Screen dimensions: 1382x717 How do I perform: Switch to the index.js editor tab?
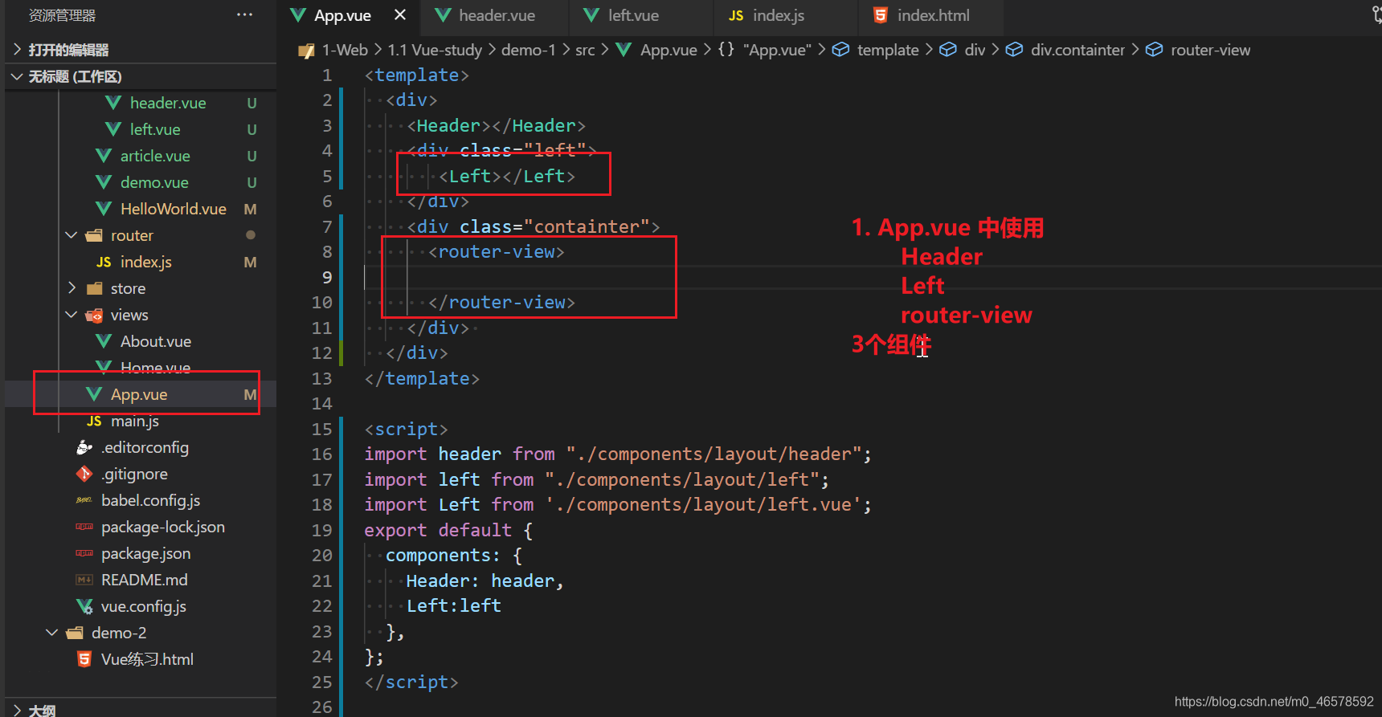[786, 16]
